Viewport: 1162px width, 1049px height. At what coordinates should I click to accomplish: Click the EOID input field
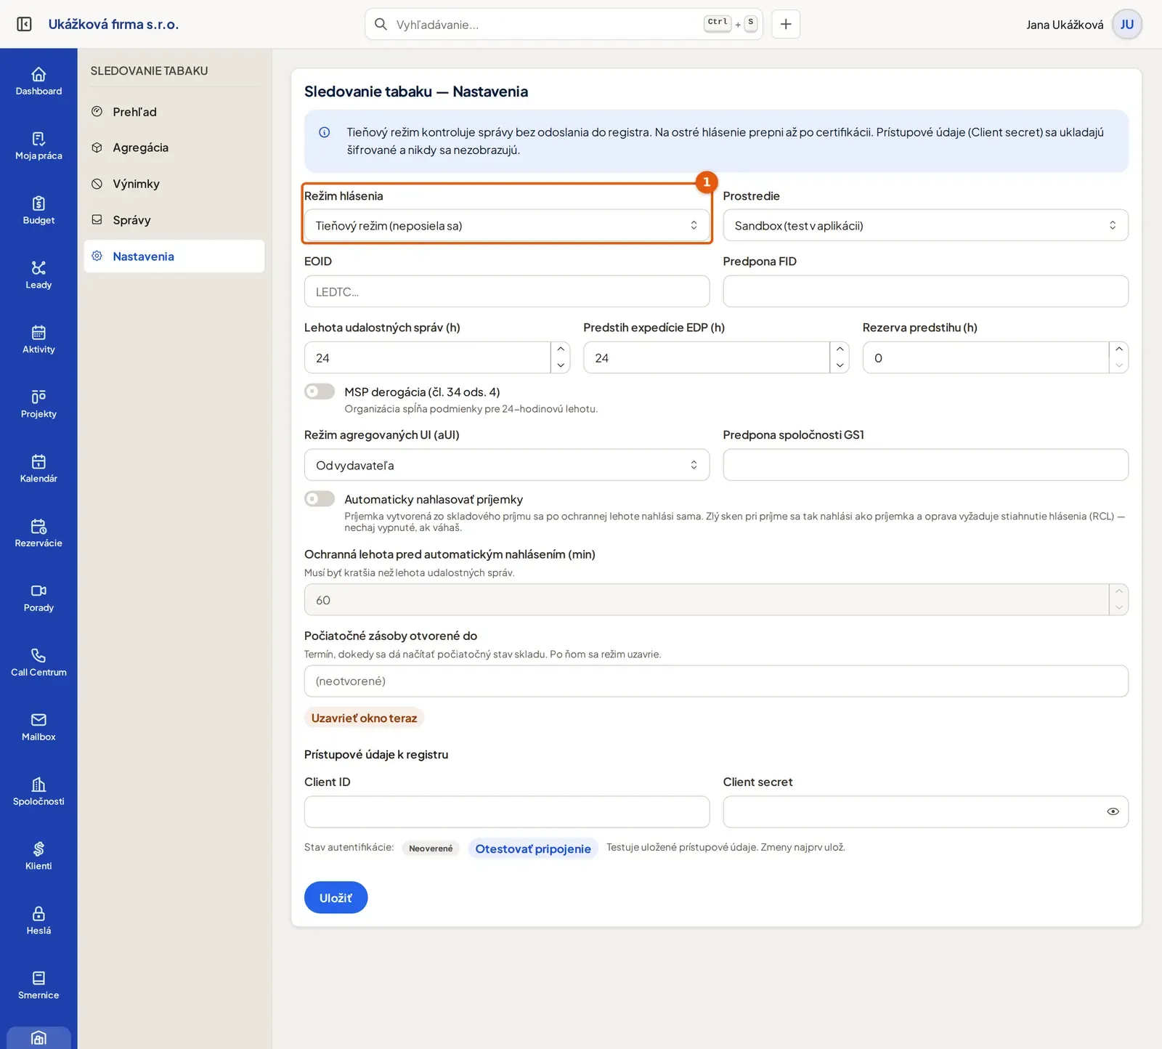(507, 291)
